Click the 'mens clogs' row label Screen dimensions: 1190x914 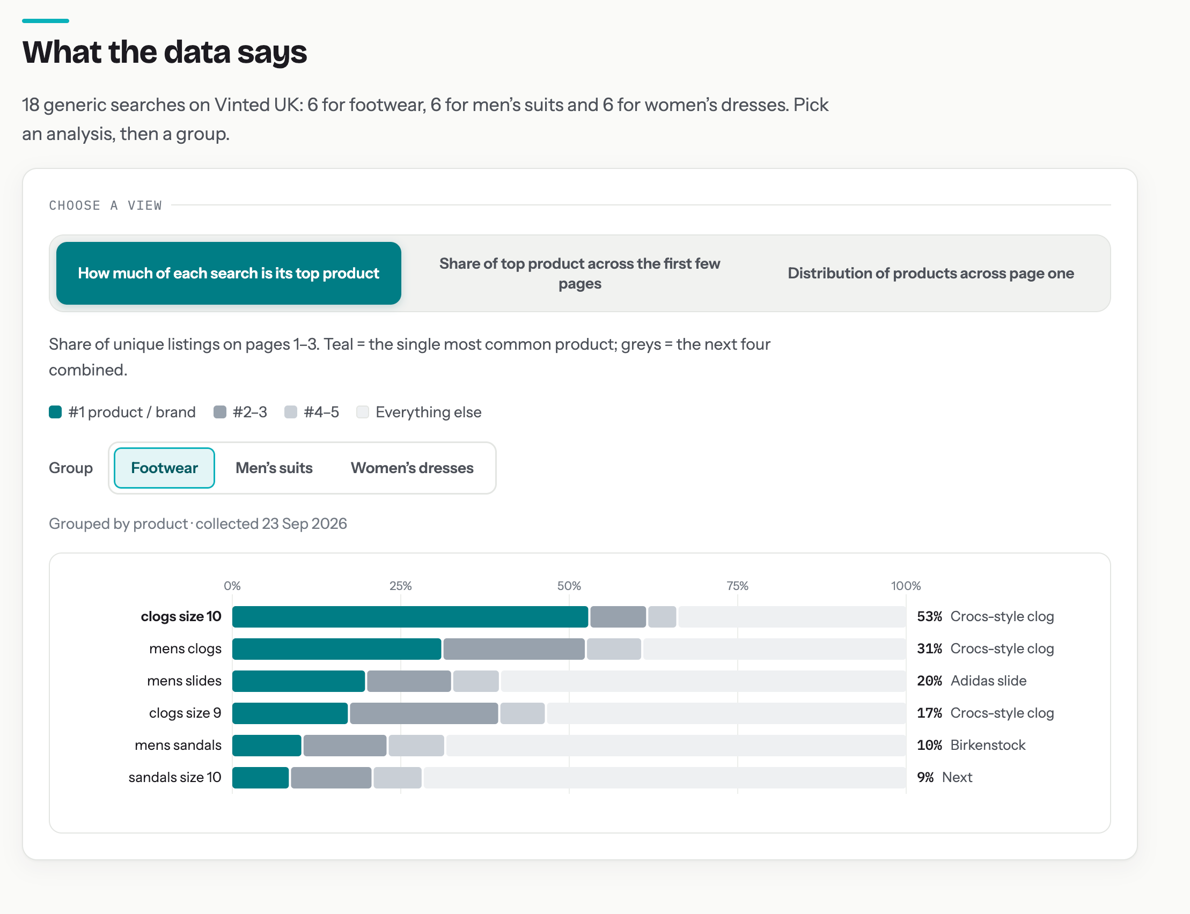pos(185,648)
